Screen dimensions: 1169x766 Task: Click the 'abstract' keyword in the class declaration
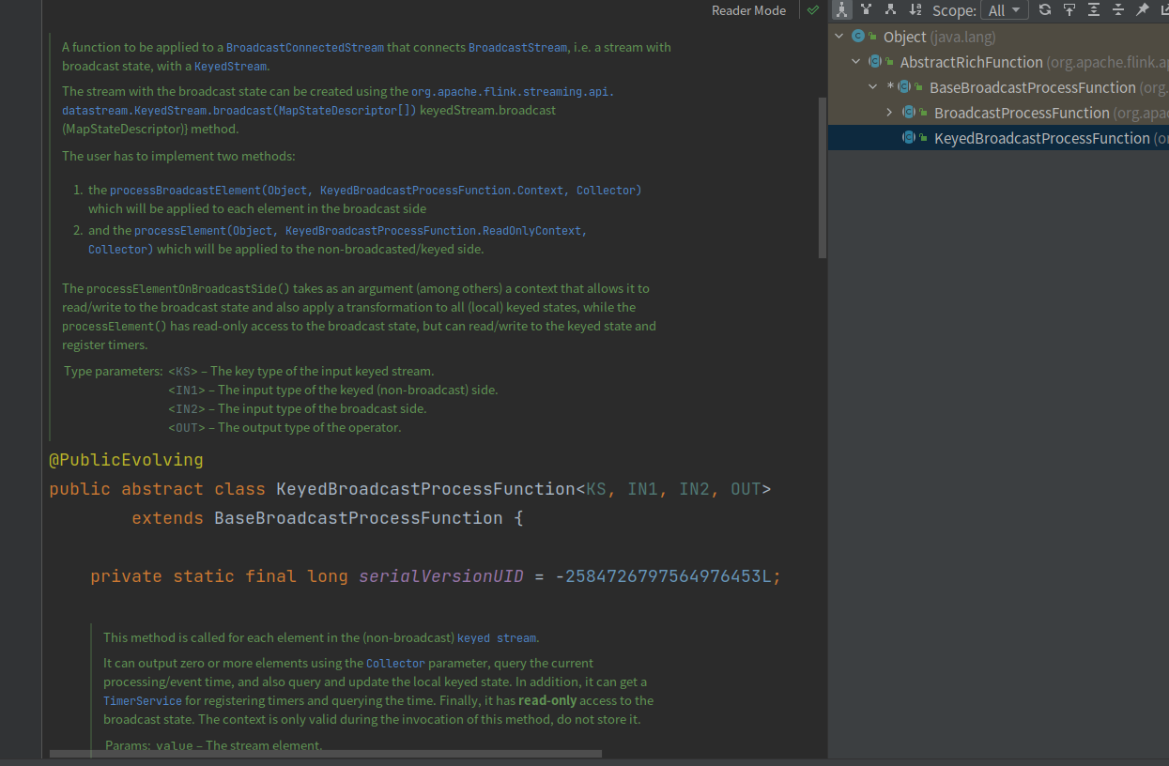162,489
